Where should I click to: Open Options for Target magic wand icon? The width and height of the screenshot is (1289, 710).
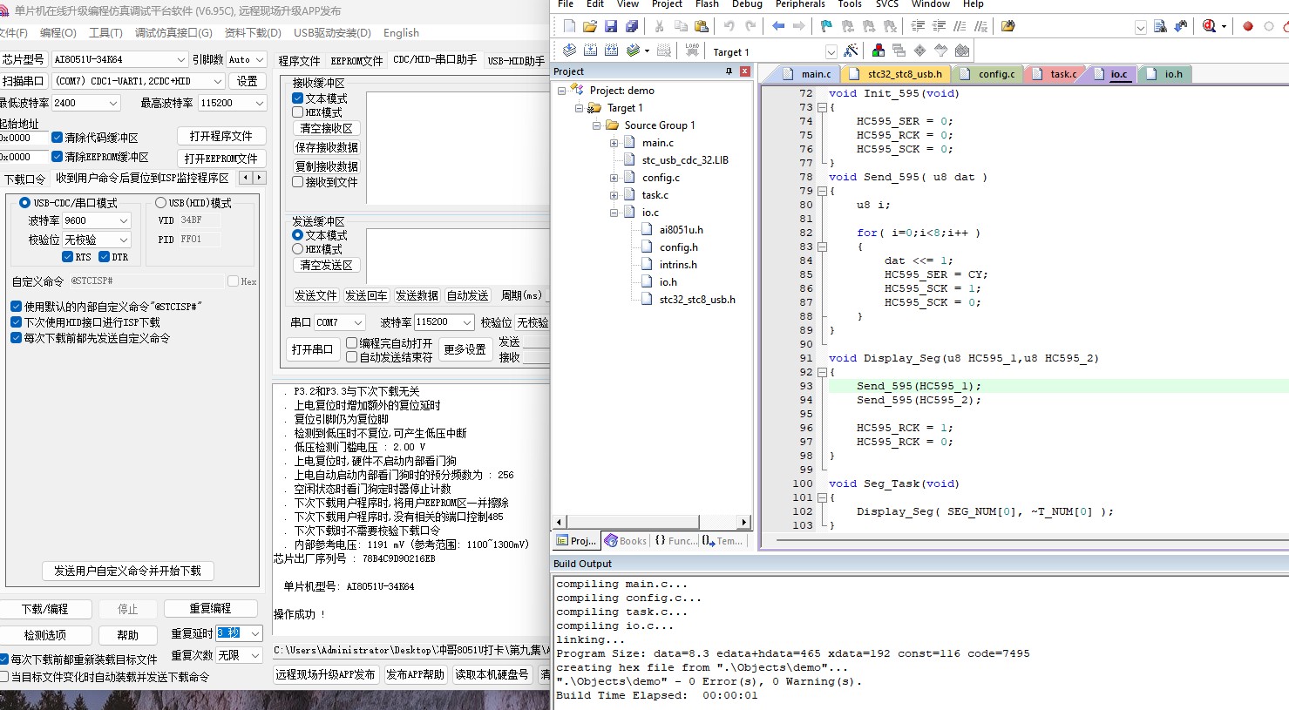(x=851, y=51)
